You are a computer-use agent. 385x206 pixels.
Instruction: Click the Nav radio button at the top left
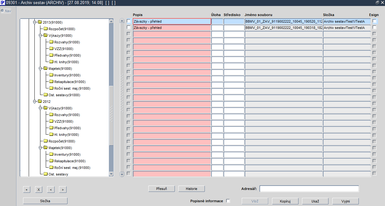(3, 11)
